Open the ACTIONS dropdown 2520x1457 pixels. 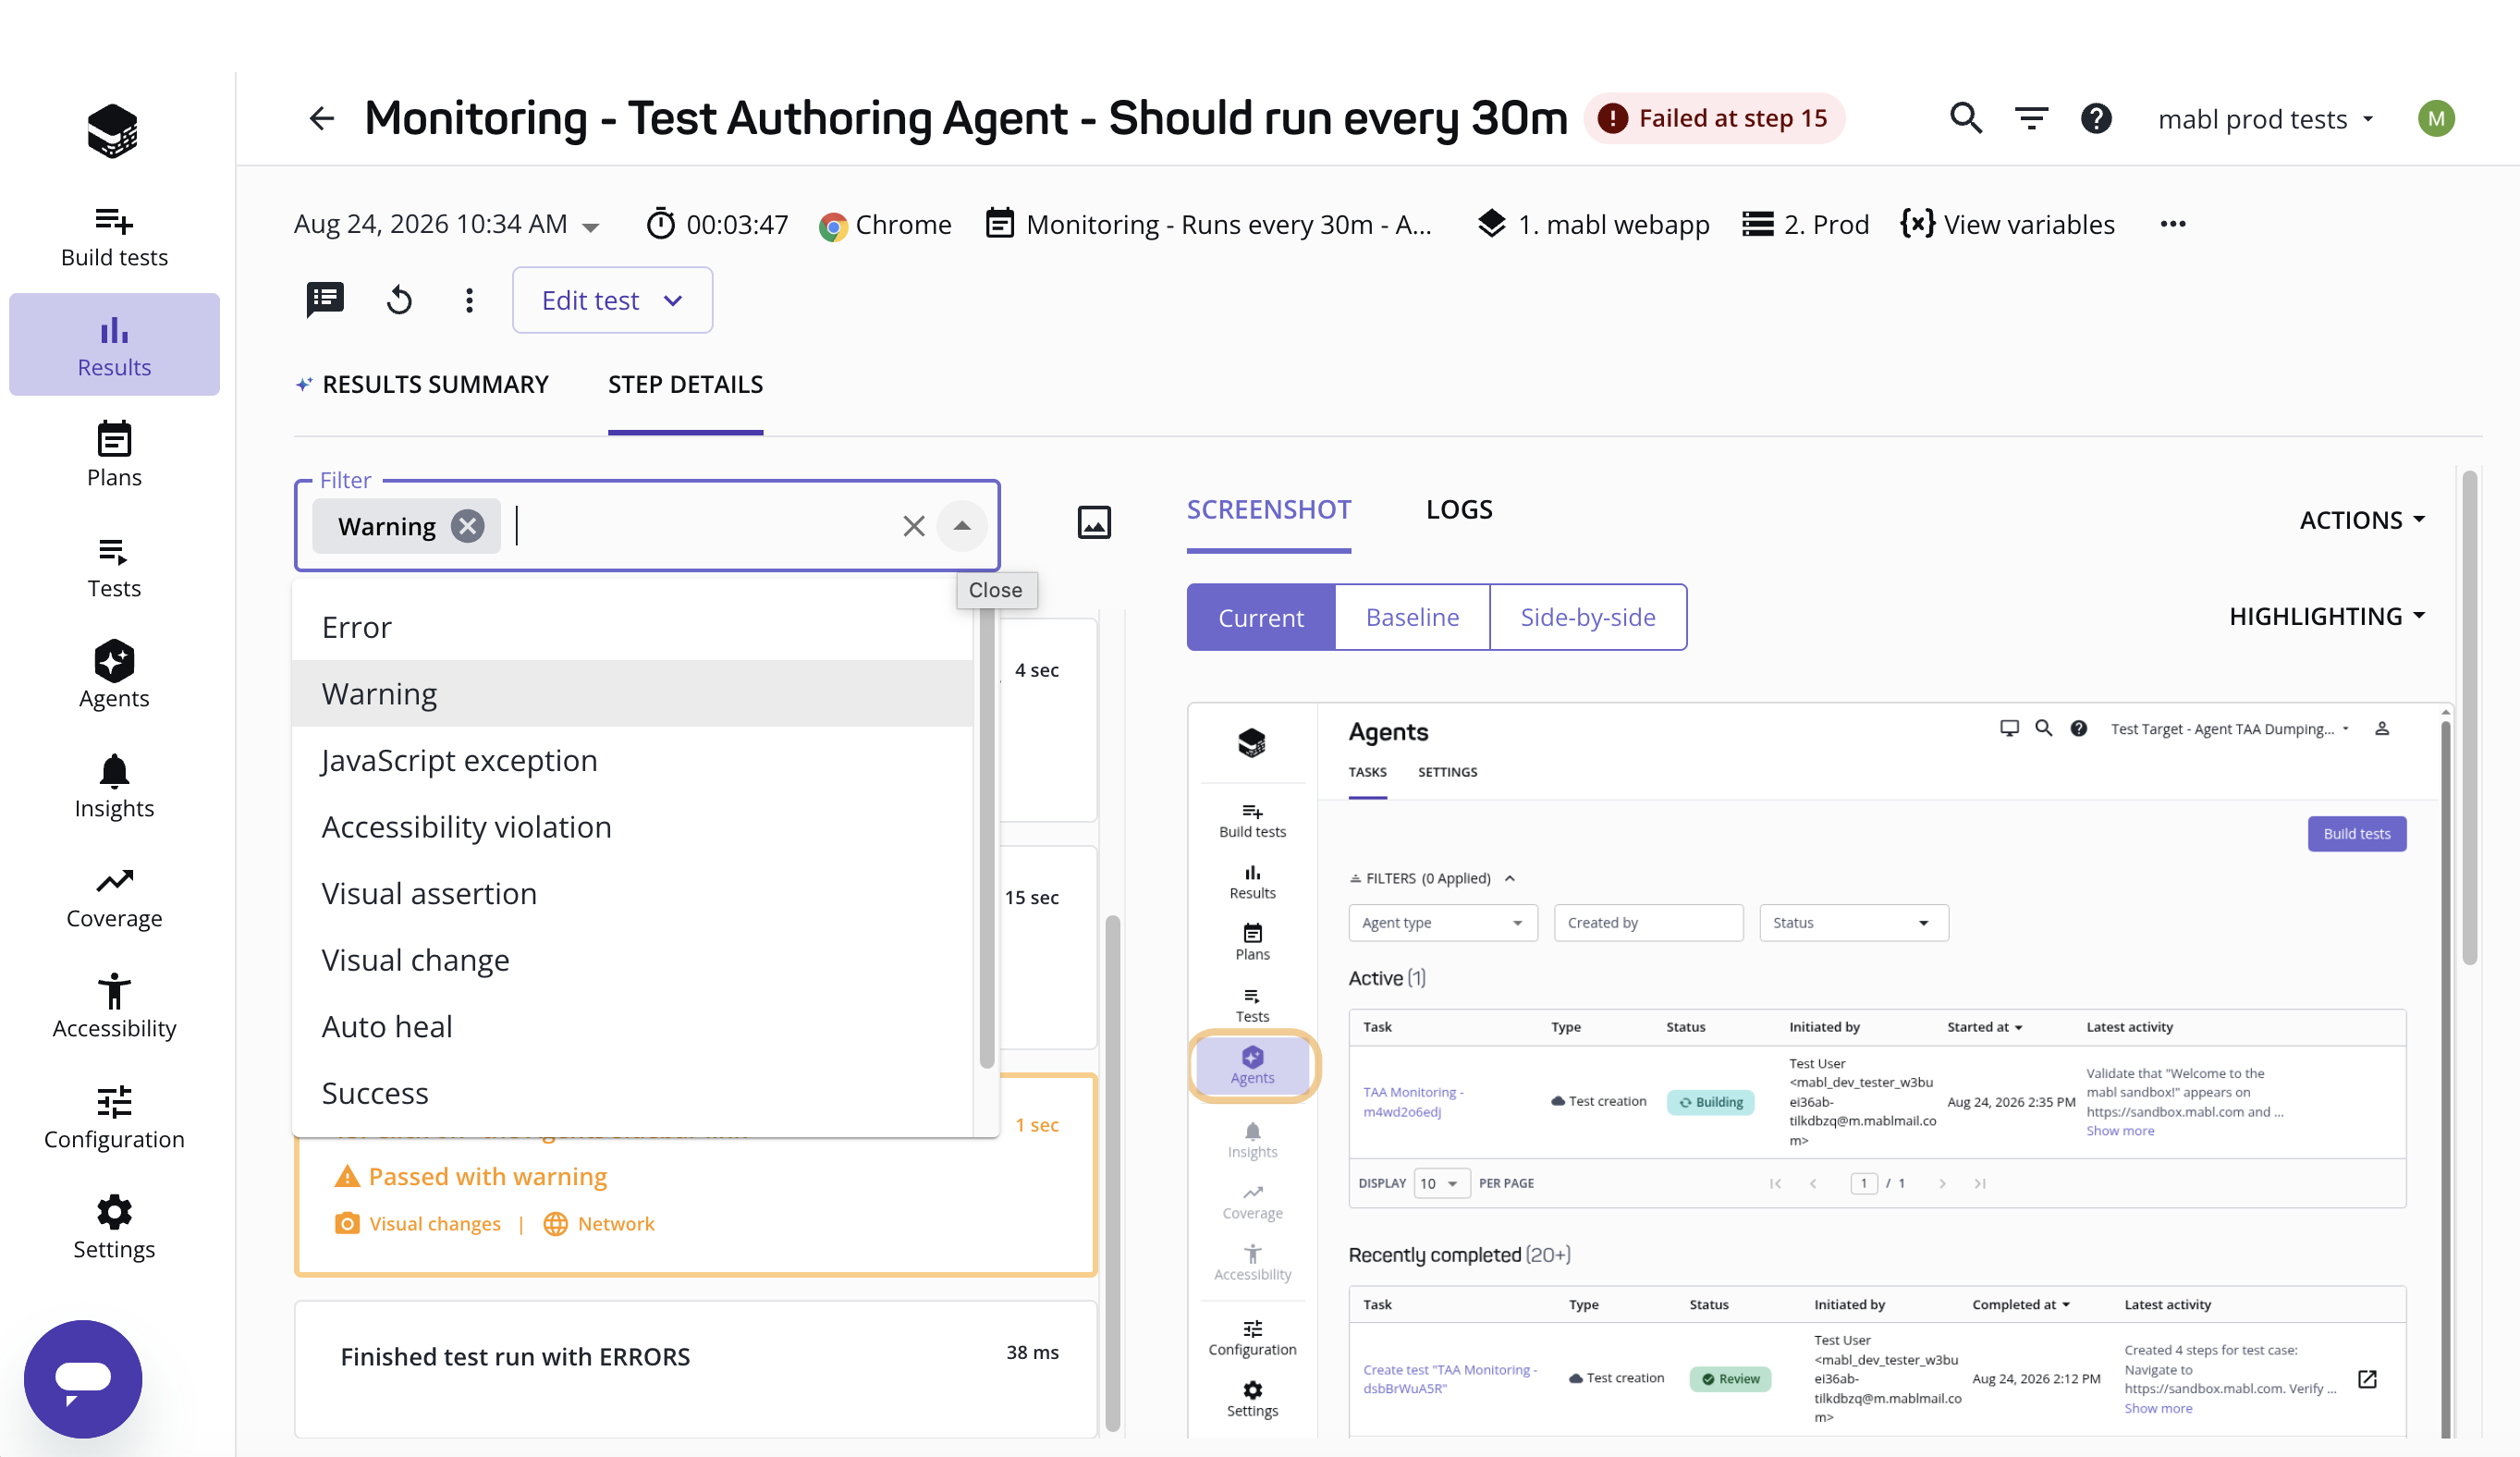tap(2362, 520)
